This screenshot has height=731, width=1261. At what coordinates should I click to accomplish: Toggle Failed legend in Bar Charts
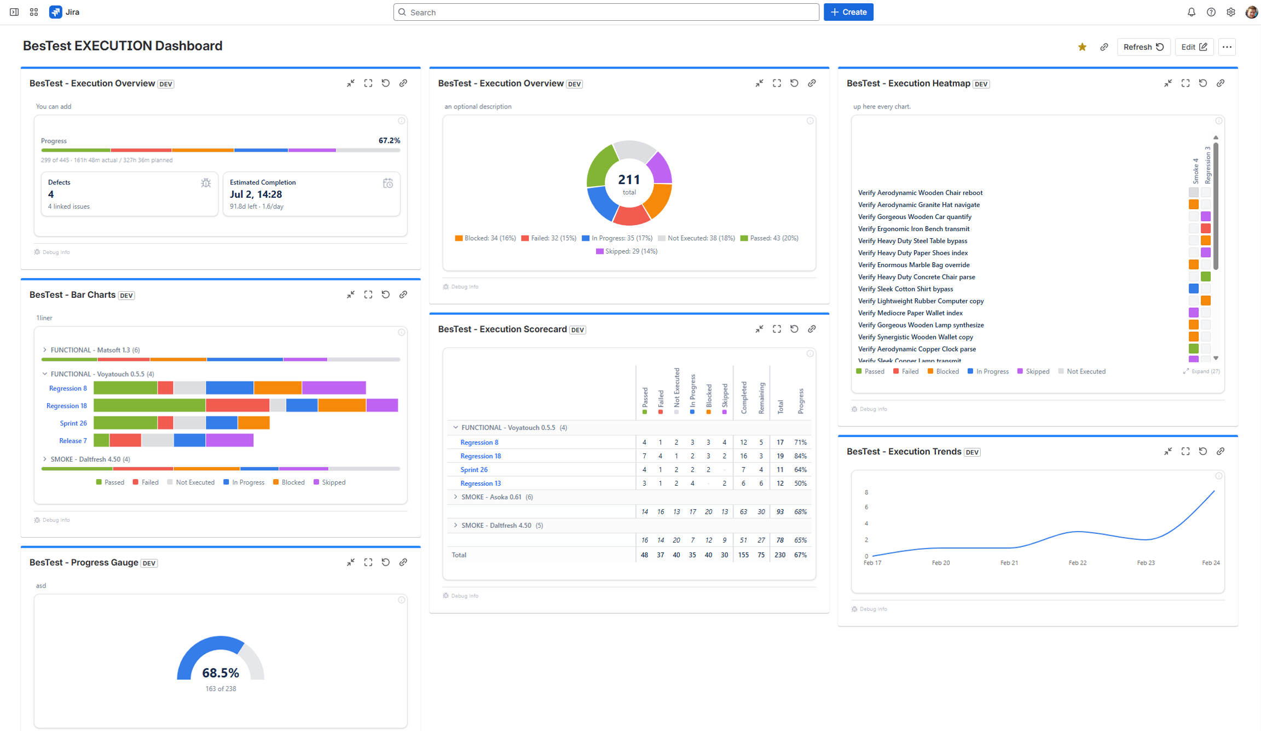click(x=146, y=482)
